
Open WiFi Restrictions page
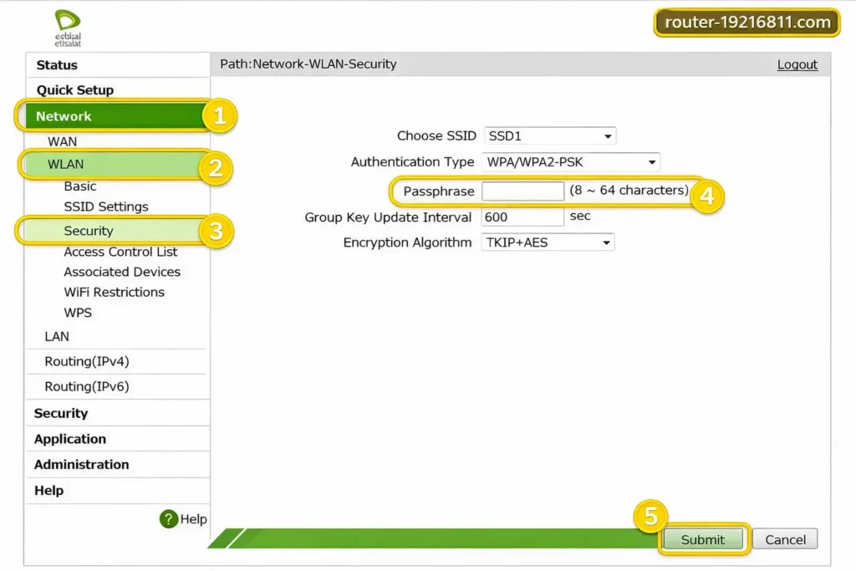point(114,292)
